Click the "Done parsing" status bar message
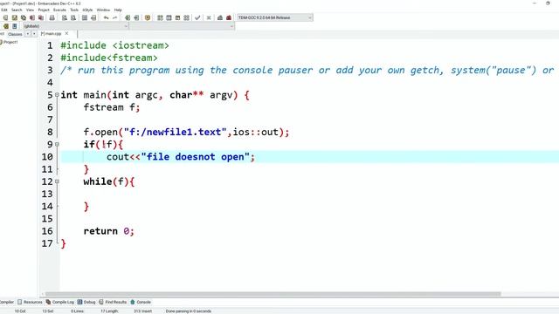The width and height of the screenshot is (559, 314). 189,311
